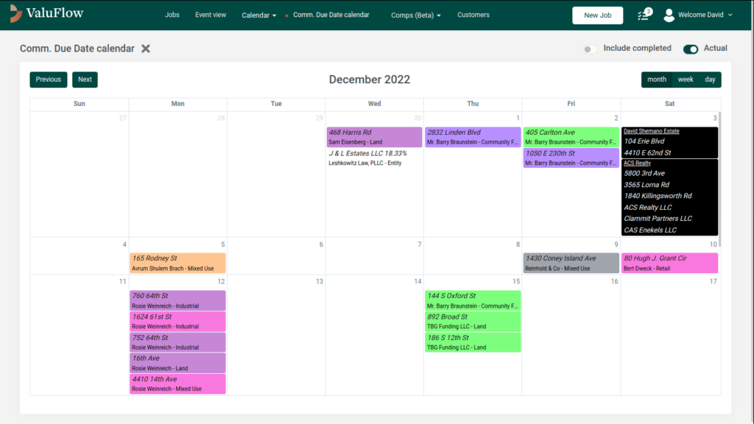Expand the Calendar dropdown menu

coord(258,15)
